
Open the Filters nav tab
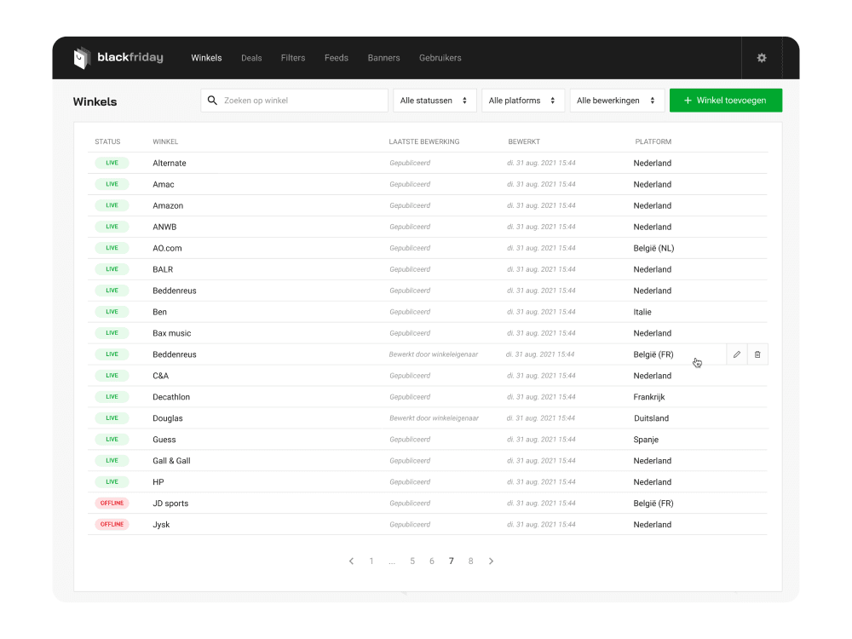(293, 58)
